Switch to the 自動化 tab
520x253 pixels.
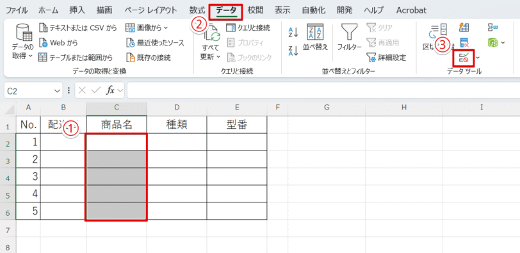click(x=314, y=10)
